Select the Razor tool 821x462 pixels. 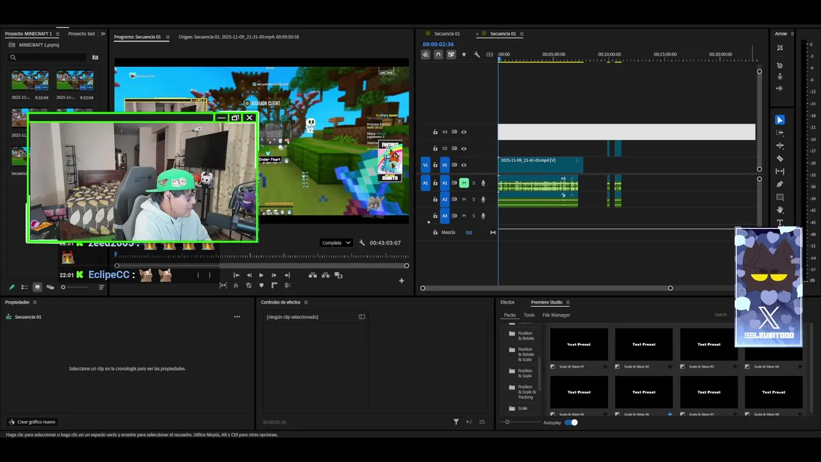(x=780, y=158)
